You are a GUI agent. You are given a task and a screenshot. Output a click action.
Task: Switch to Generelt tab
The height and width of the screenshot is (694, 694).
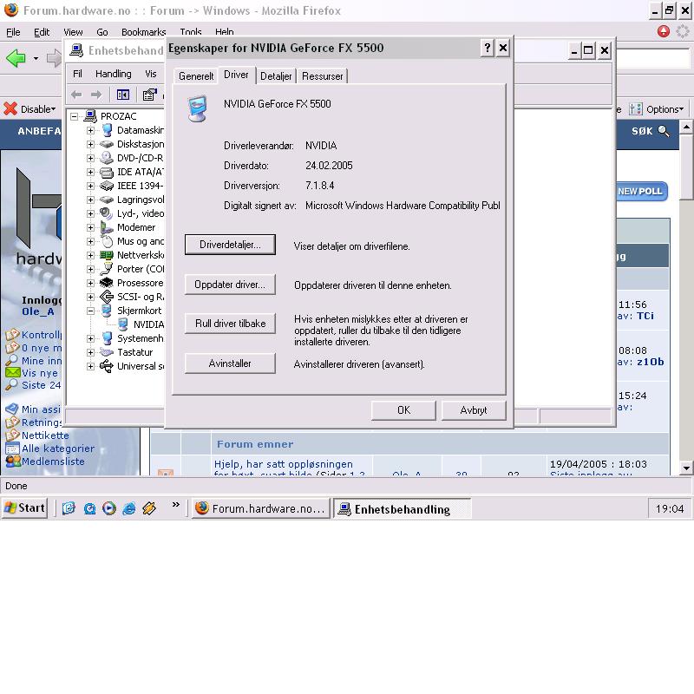pyautogui.click(x=196, y=76)
